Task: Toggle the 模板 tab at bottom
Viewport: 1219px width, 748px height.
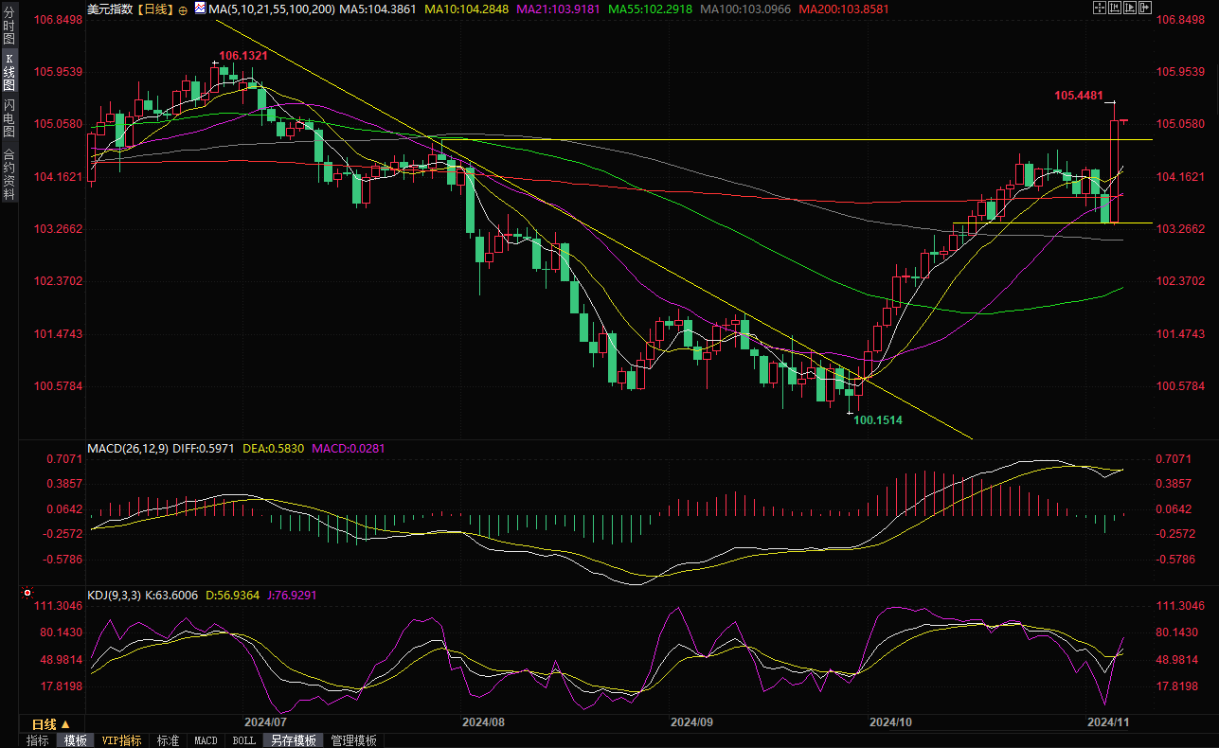Action: point(75,740)
